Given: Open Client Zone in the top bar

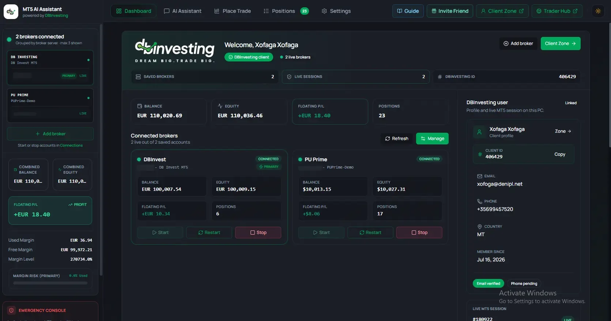Looking at the screenshot, I should coord(502,11).
